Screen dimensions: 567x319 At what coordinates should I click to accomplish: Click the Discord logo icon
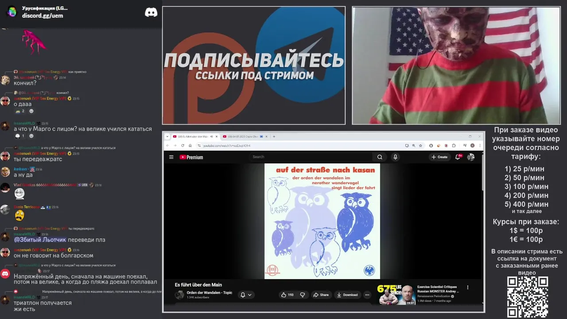(x=151, y=12)
